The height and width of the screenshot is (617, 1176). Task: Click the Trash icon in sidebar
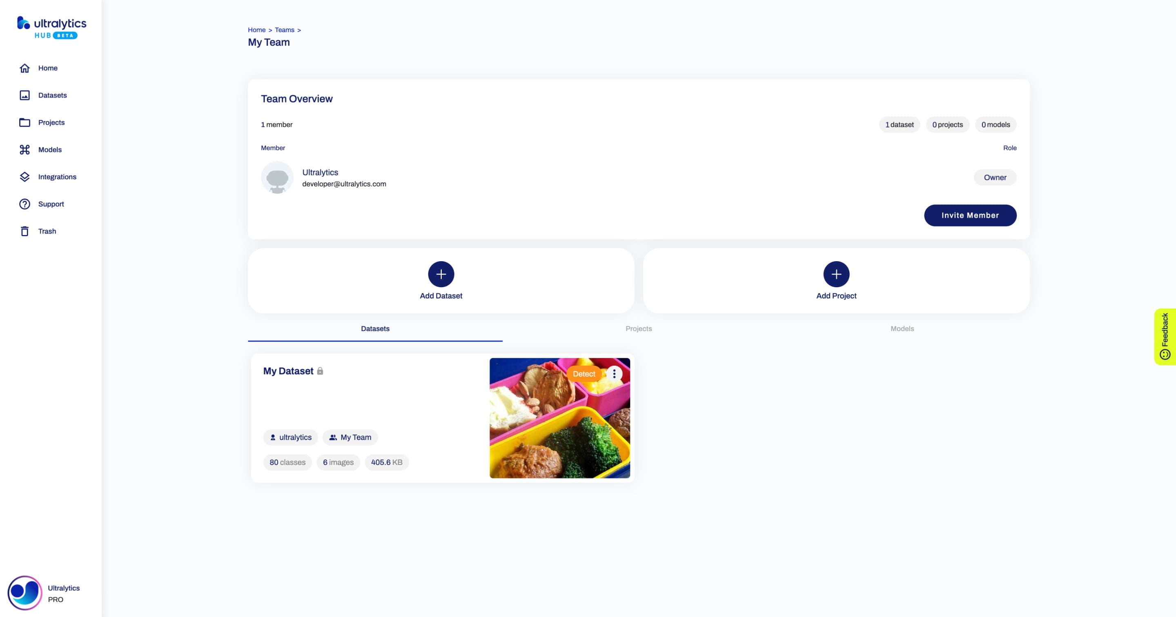click(25, 231)
